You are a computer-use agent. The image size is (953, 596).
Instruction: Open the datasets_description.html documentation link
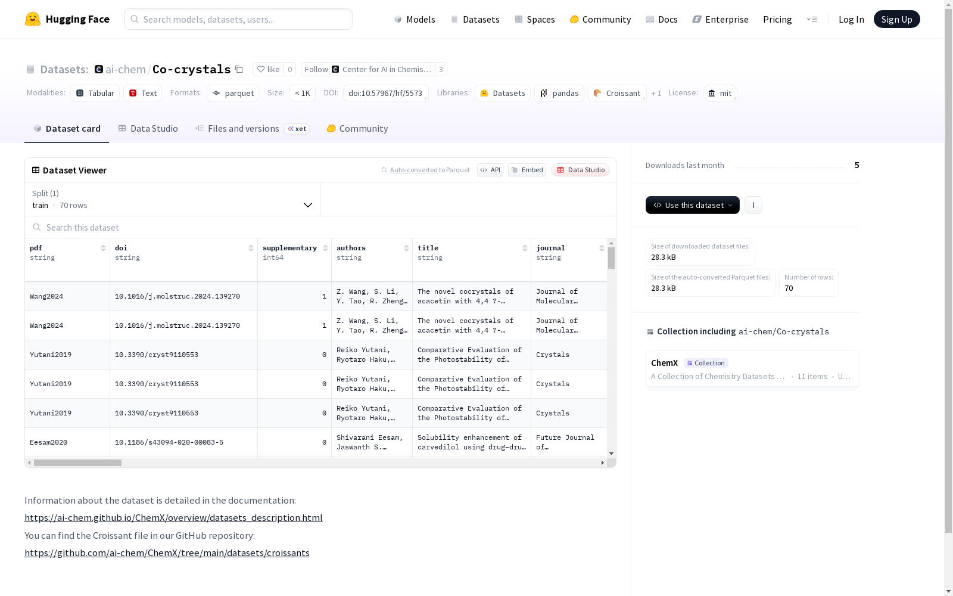tap(173, 517)
